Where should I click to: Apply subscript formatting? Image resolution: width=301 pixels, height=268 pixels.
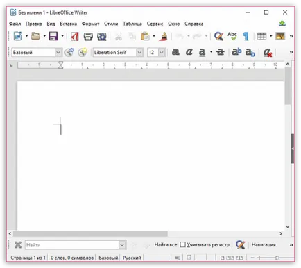click(x=250, y=53)
